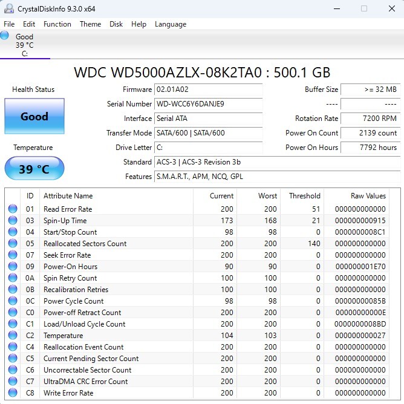Open the Disk menu
This screenshot has height=404, width=404.
[116, 24]
